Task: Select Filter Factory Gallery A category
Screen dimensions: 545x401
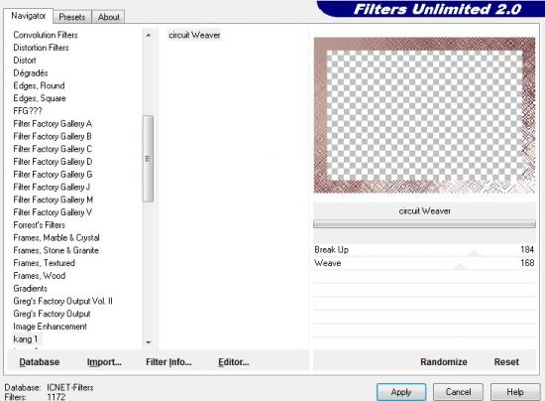Action: (53, 123)
